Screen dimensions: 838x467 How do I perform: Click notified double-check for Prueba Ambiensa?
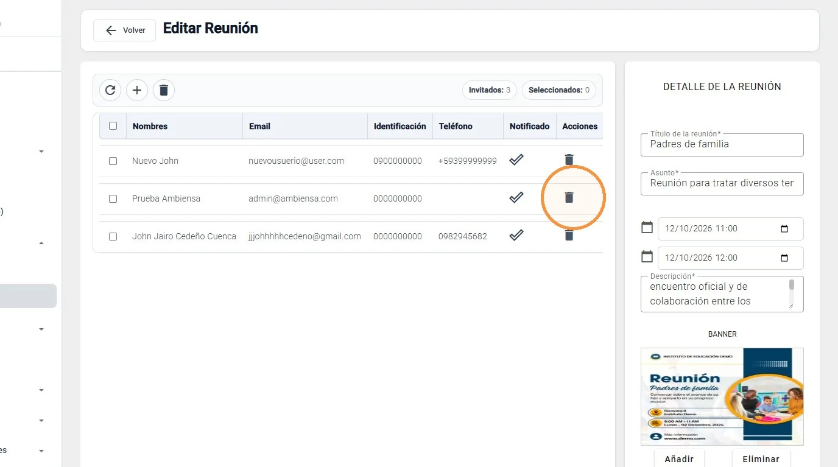point(516,197)
